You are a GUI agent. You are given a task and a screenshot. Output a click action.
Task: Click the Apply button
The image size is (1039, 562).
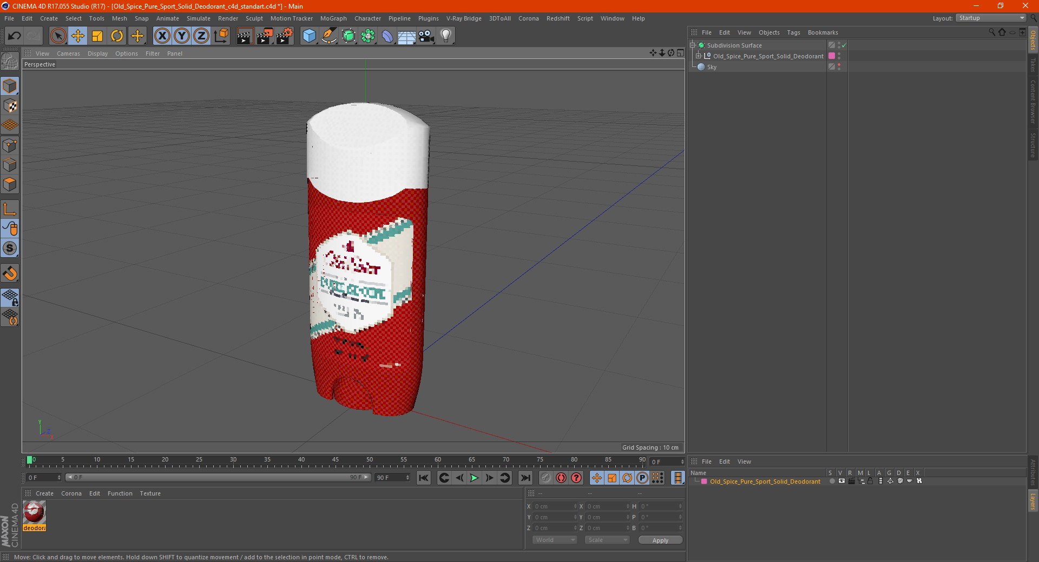[x=660, y=540]
